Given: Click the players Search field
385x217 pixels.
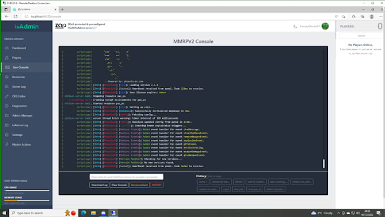Looking at the screenshot, I should pyautogui.click(x=361, y=36).
